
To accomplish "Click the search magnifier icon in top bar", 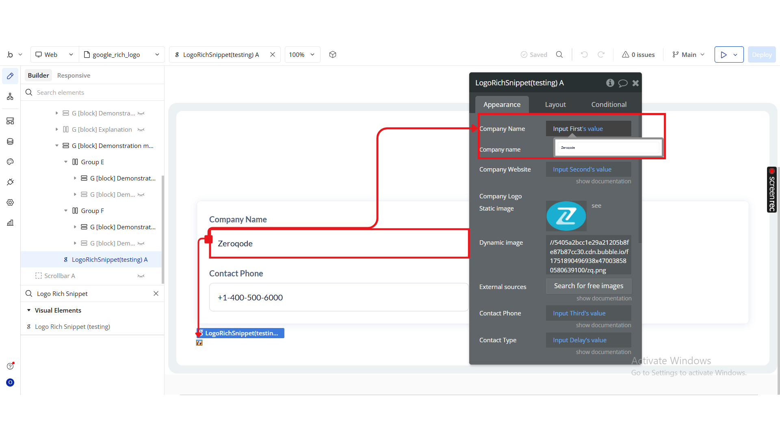I will coord(559,54).
